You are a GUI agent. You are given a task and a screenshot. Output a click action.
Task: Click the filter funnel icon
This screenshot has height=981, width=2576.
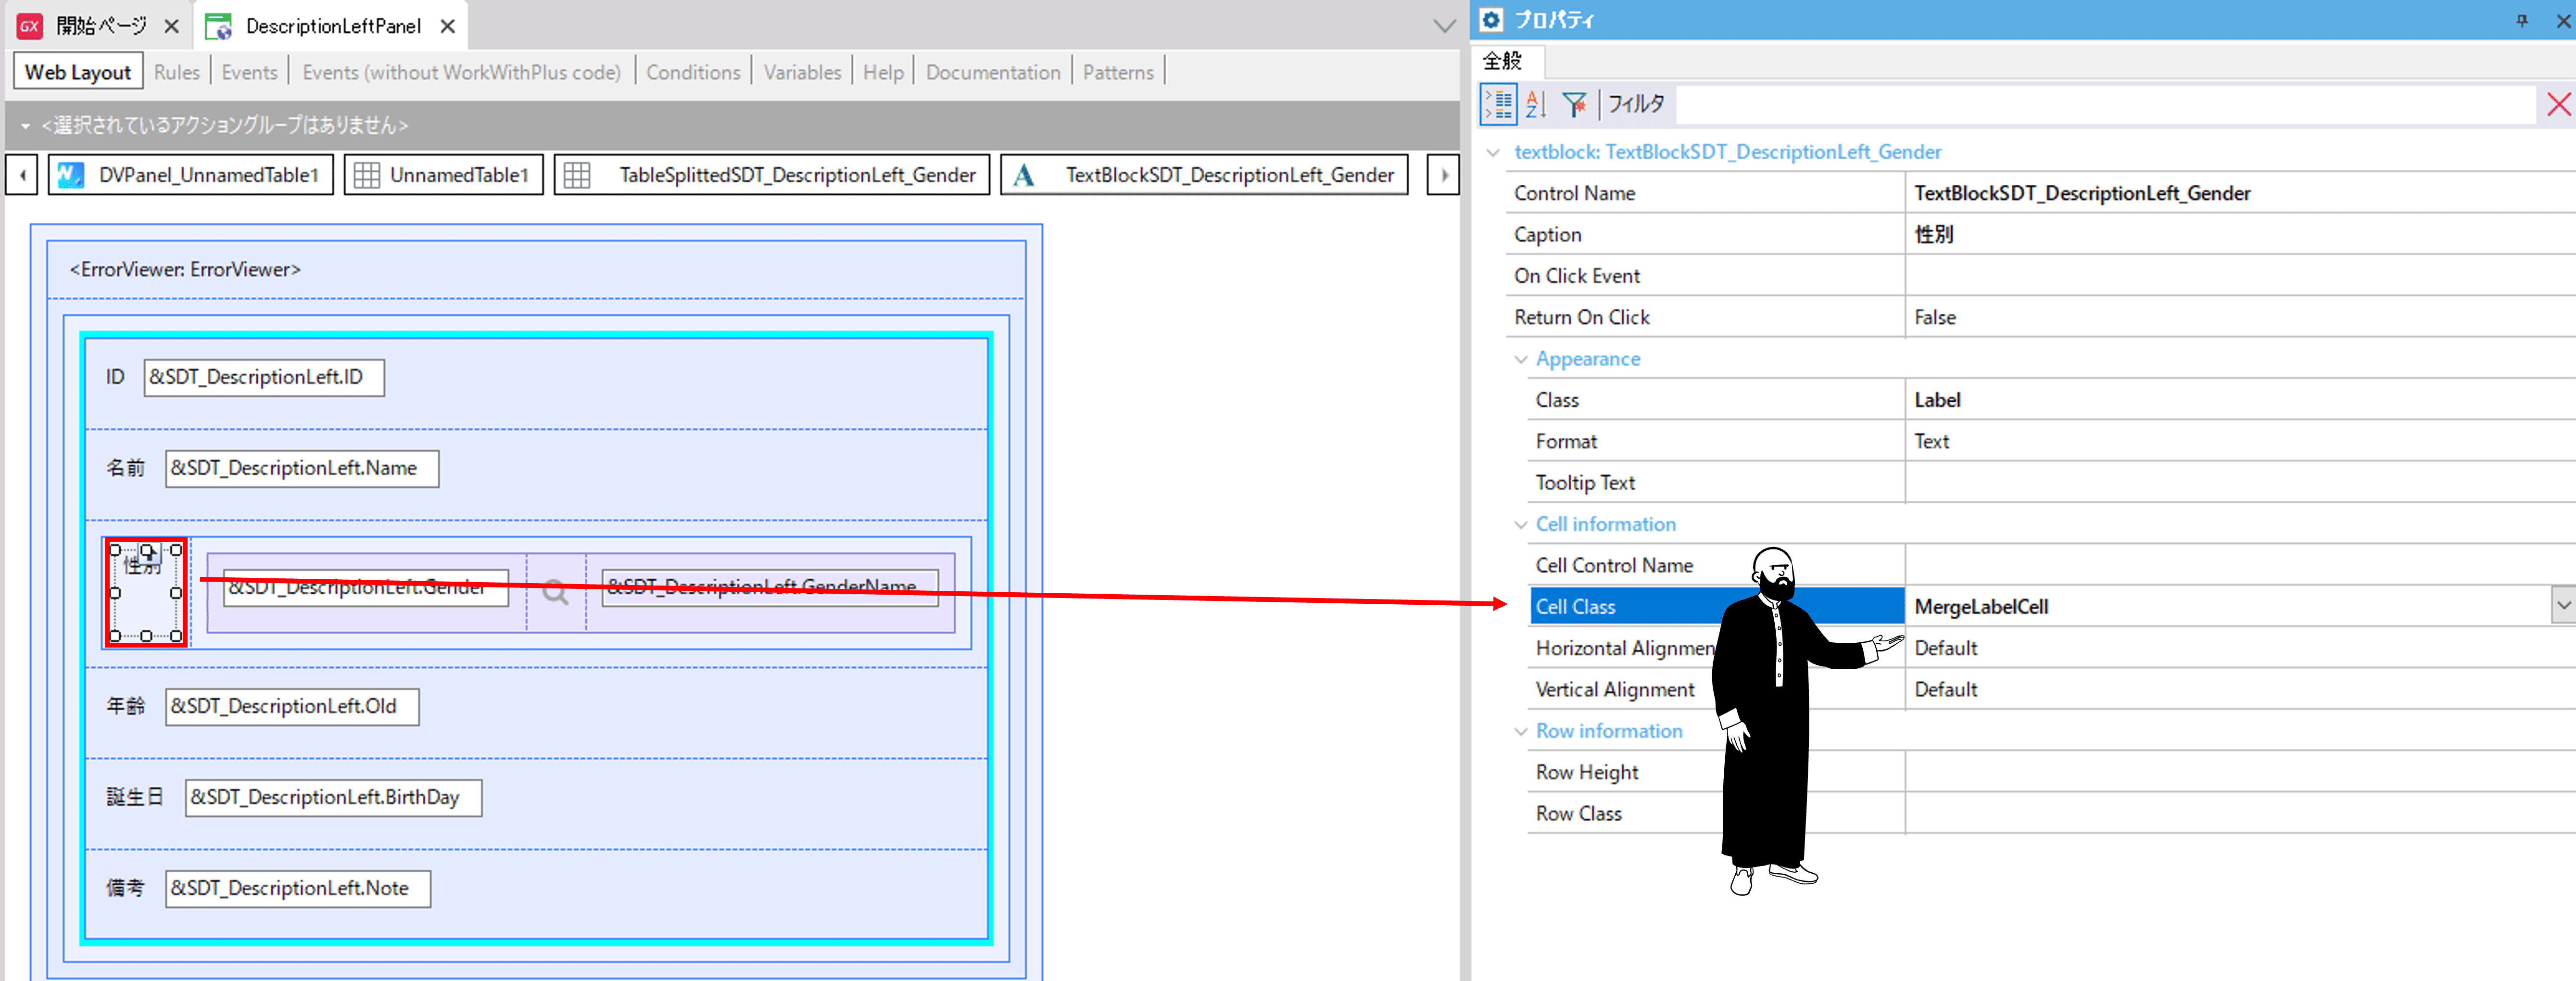1574,104
